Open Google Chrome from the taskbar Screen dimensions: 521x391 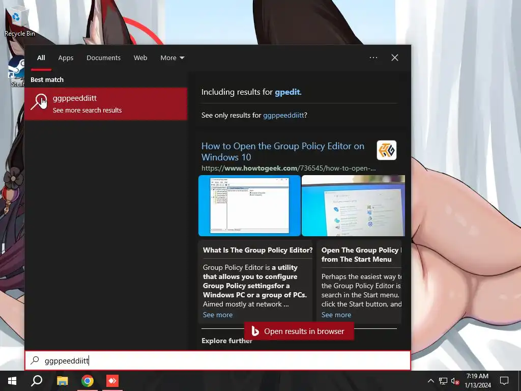(x=88, y=381)
